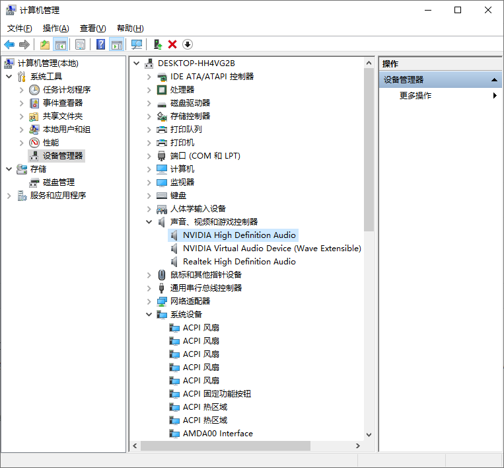Expand the 磁盘驱动器 category
This screenshot has width=504, height=468.
click(149, 103)
